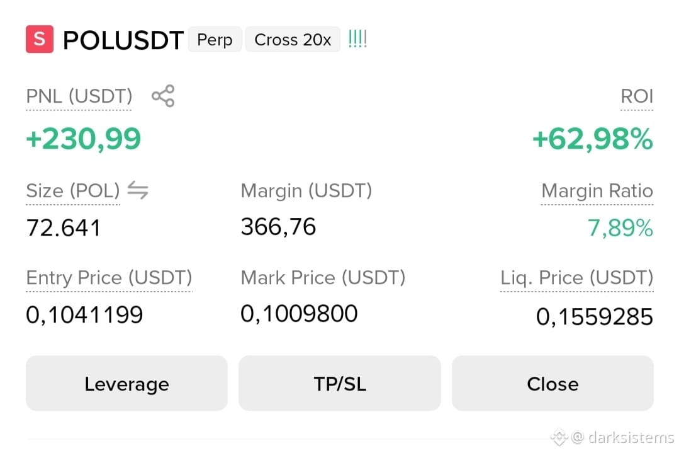Select the Perp contract tag
This screenshot has height=453, width=679.
(215, 40)
